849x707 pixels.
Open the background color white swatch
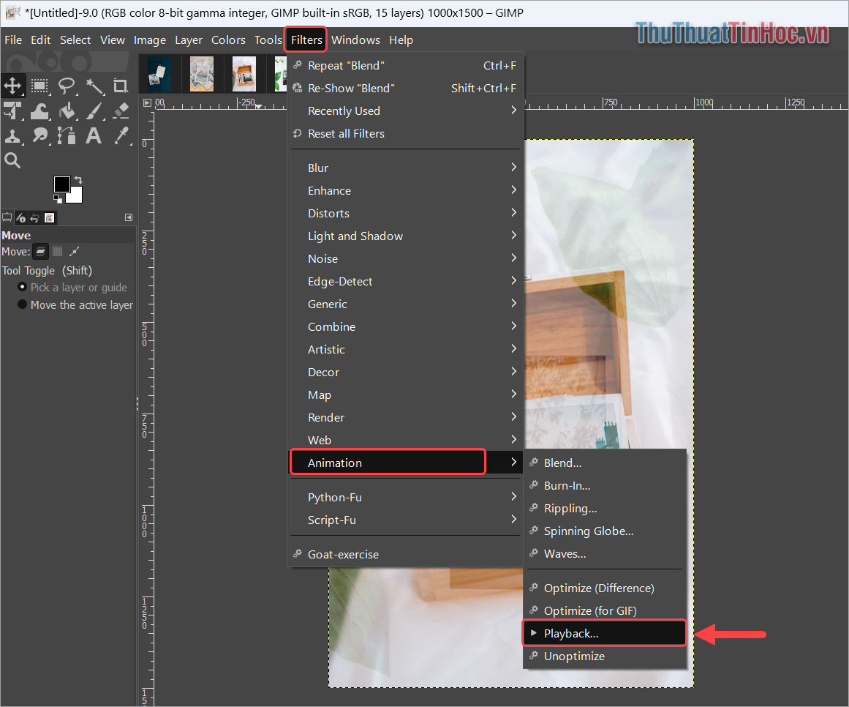coord(76,196)
